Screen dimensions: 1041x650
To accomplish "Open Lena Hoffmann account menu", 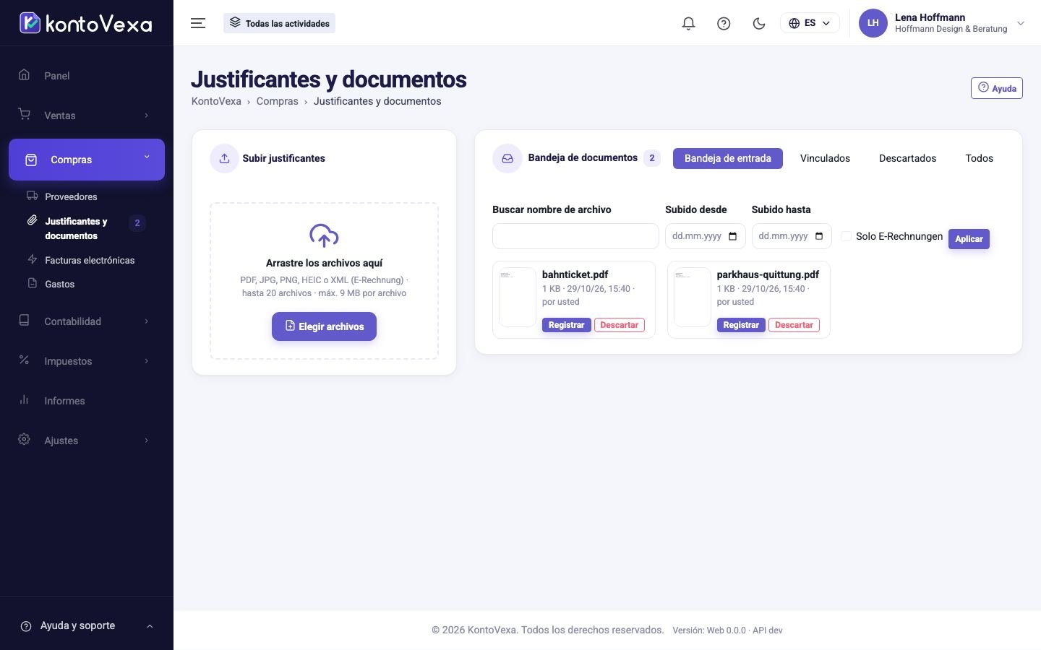I will tap(942, 23).
